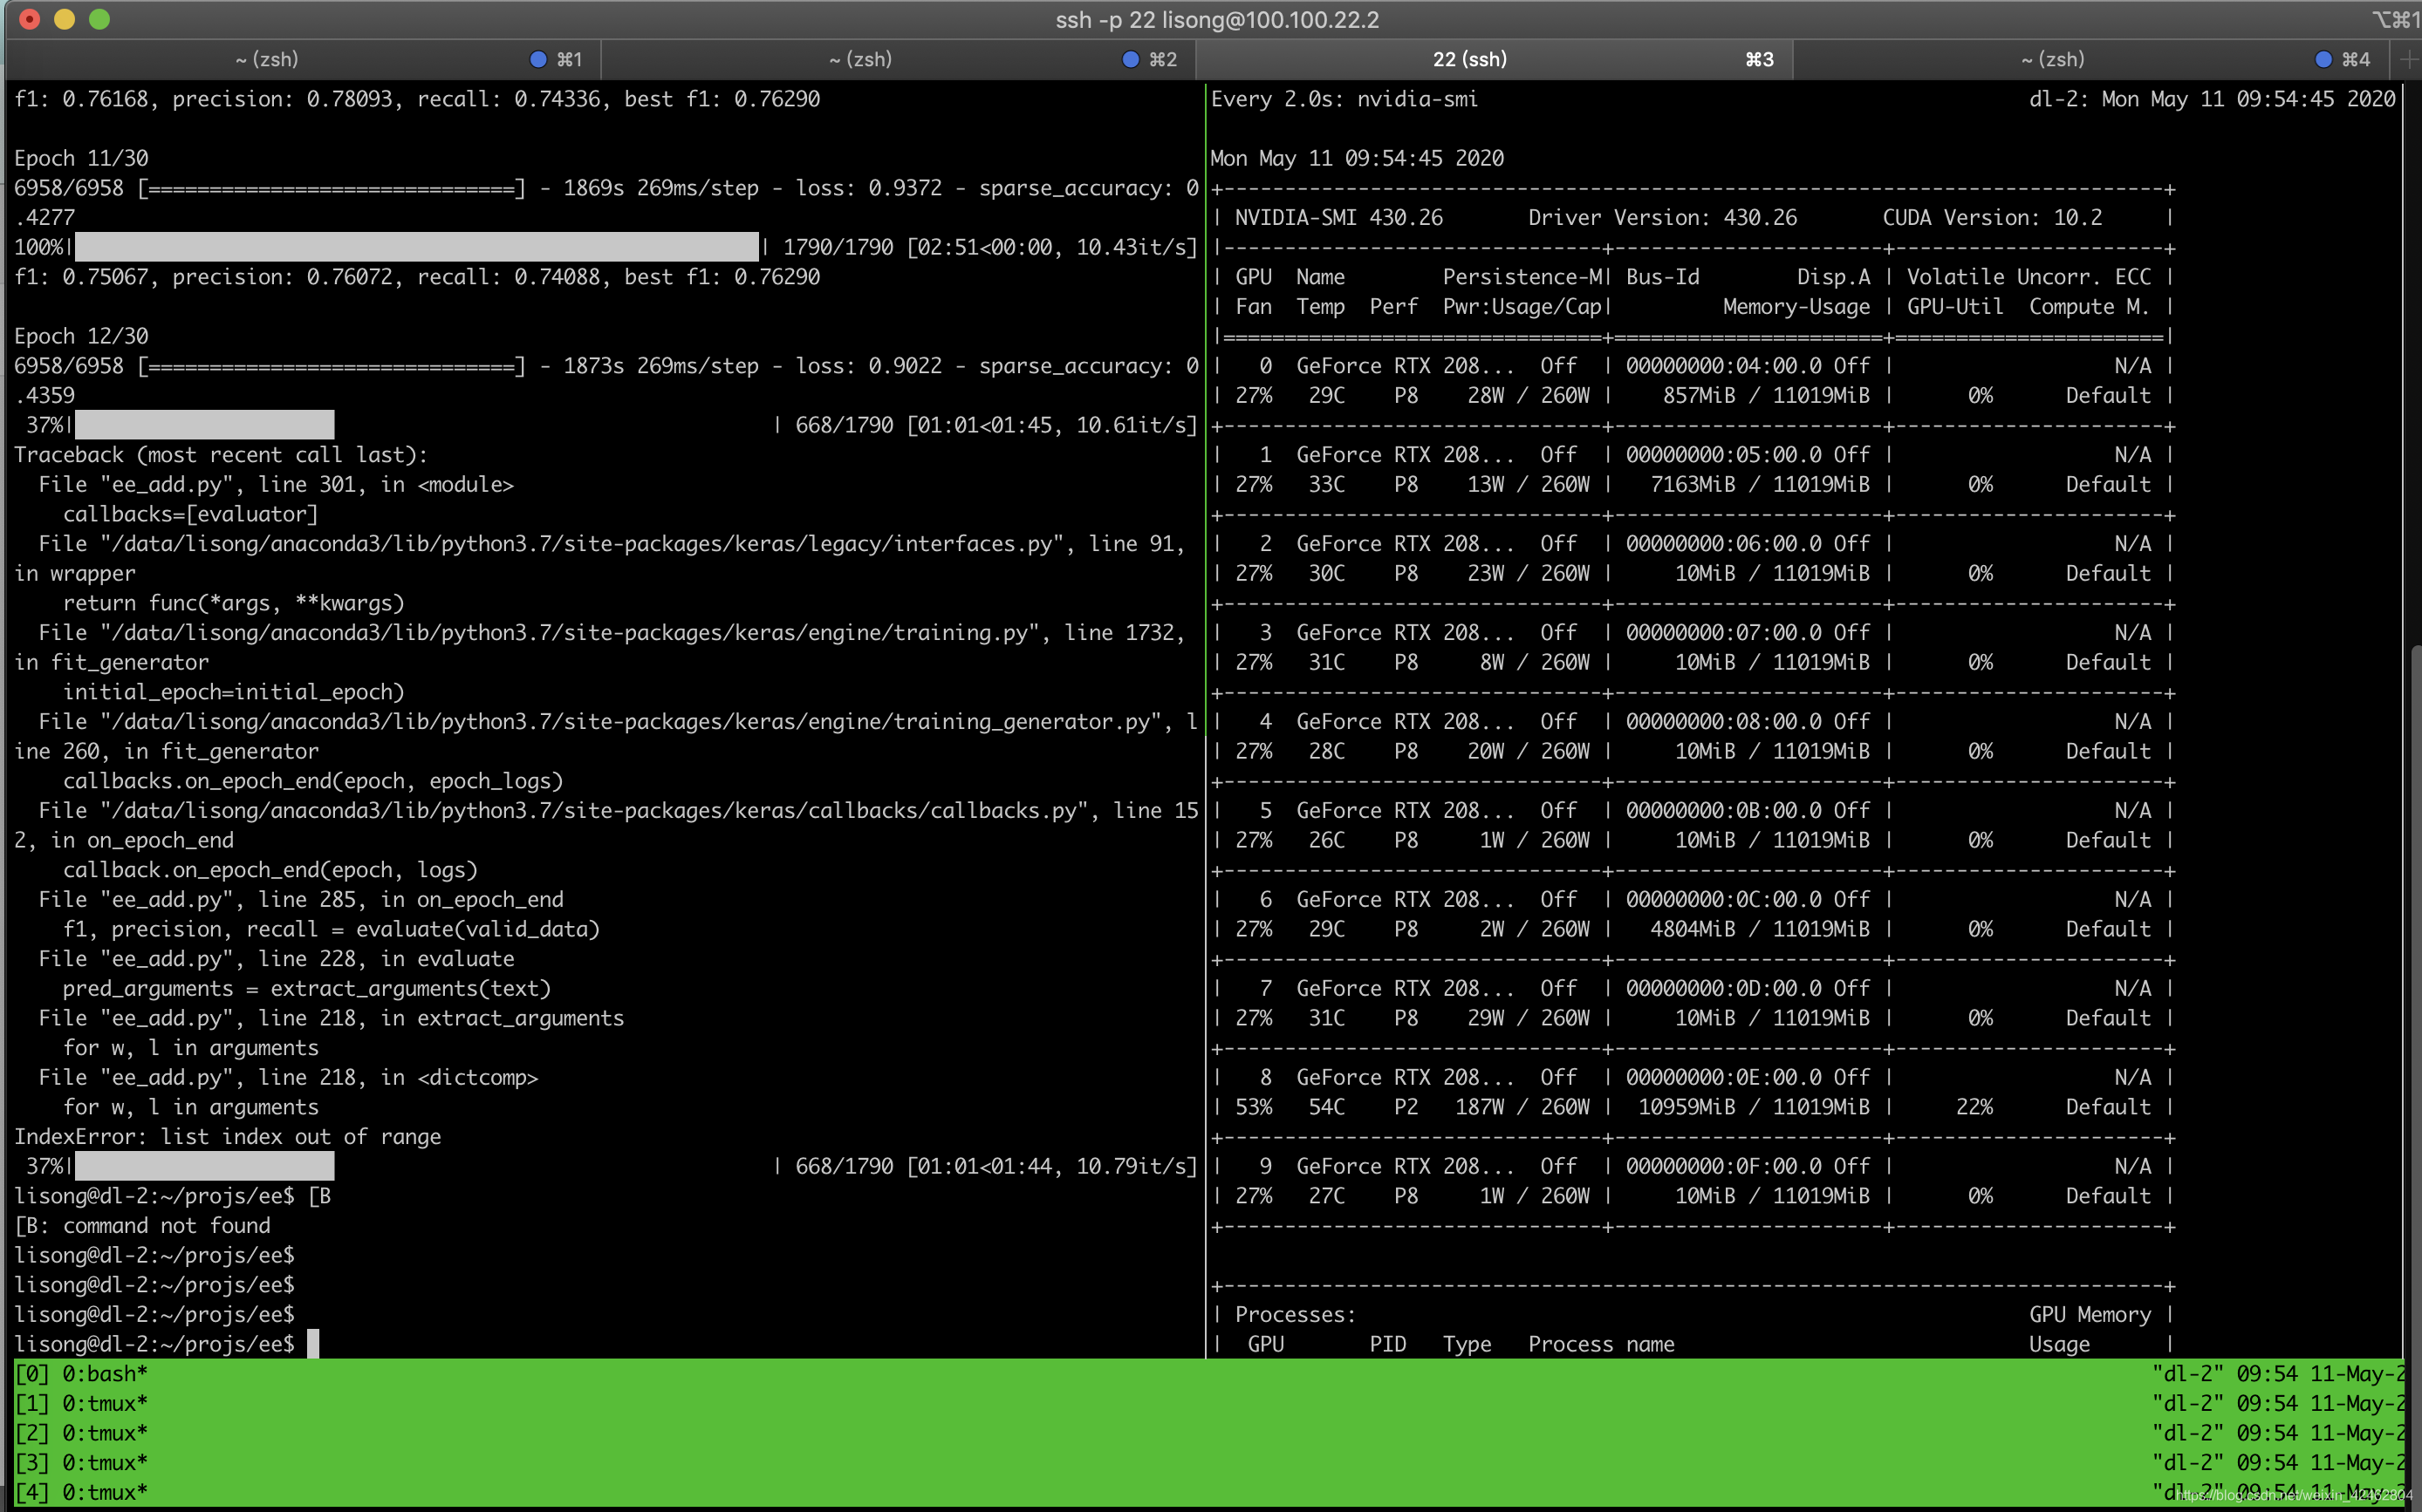Click 'NVIDIA-SMI 430.26' text
This screenshot has width=2422, height=1512.
pyautogui.click(x=1338, y=218)
